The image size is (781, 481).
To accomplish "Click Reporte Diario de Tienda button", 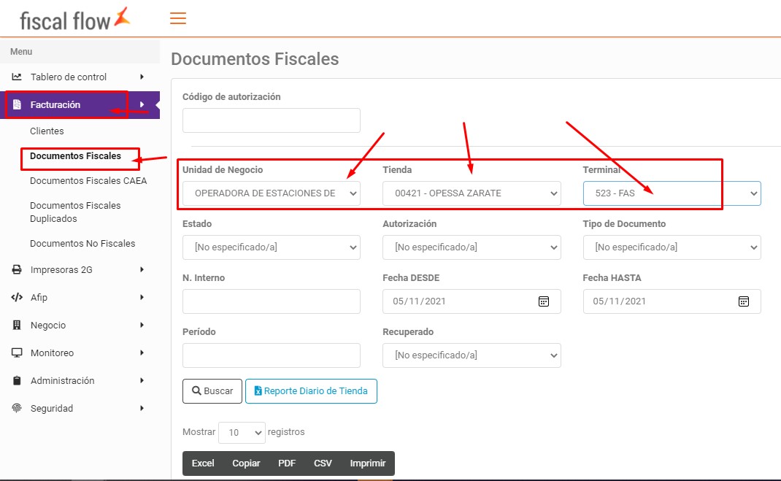I will (x=311, y=391).
